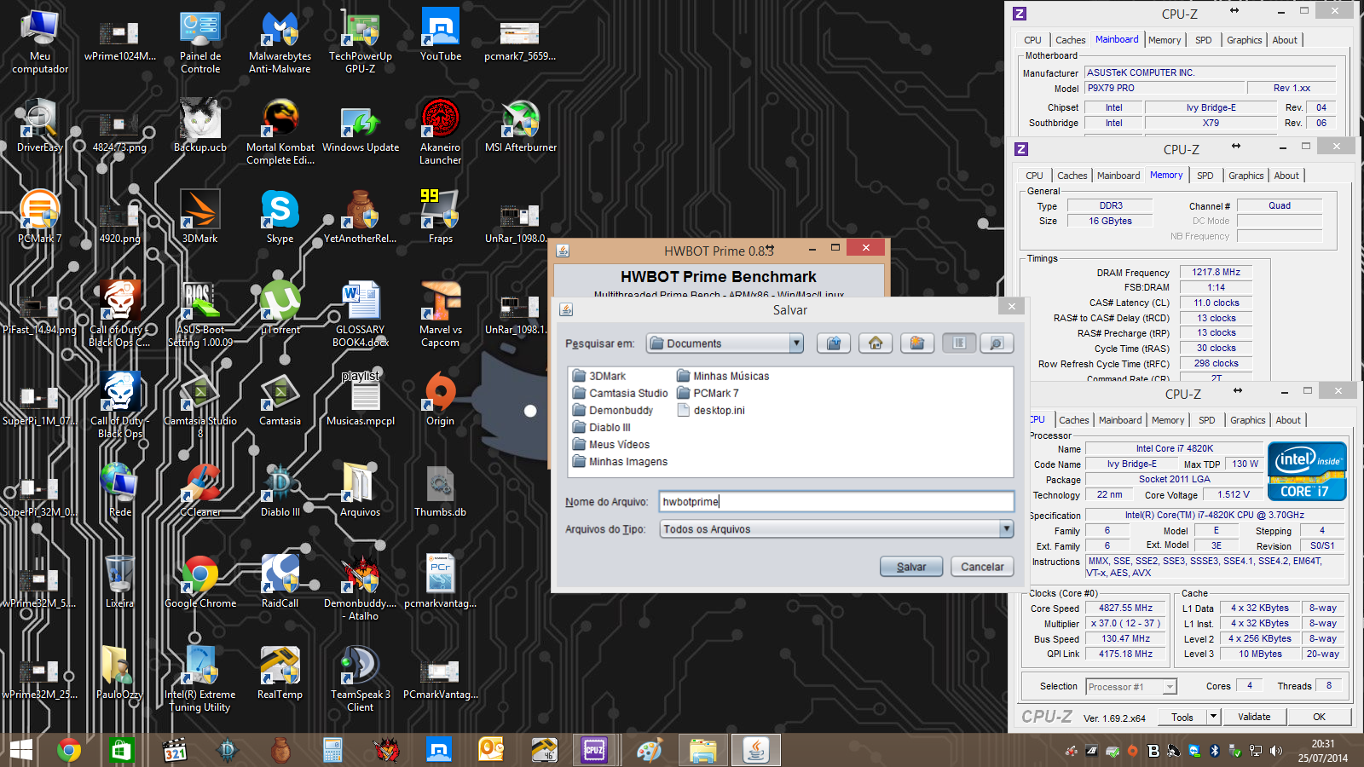This screenshot has height=767, width=1364.
Task: Click the Validate button in CPU-Z
Action: [x=1254, y=717]
